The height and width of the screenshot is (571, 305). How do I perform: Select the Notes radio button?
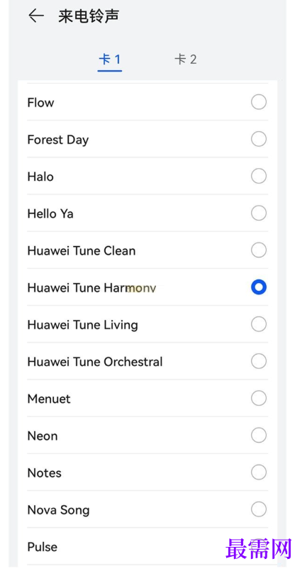click(259, 472)
